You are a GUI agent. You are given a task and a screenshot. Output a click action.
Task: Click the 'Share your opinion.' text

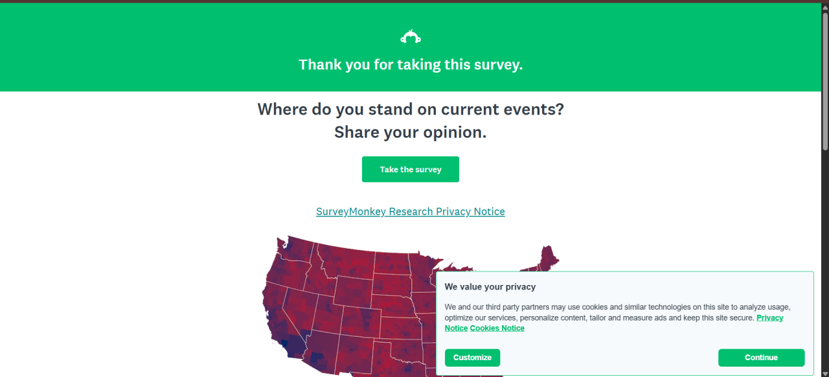pos(410,132)
